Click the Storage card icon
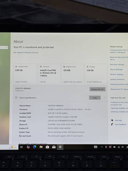The image size is (128, 171). coord(88,67)
